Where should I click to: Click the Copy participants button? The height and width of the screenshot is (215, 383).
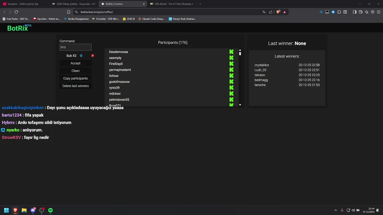coord(75,78)
